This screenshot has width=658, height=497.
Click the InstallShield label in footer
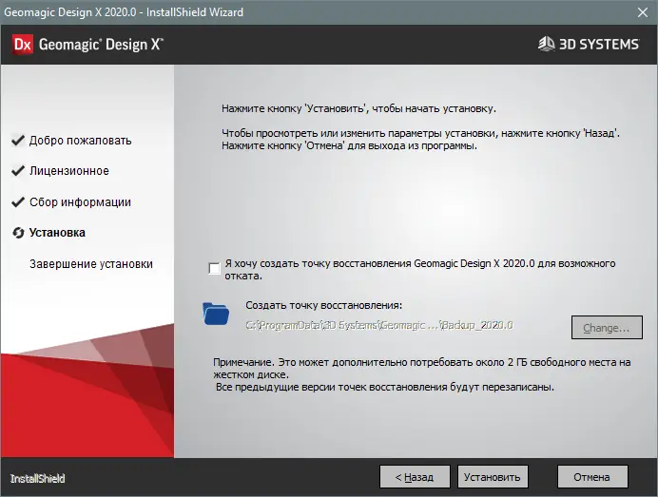click(x=37, y=479)
